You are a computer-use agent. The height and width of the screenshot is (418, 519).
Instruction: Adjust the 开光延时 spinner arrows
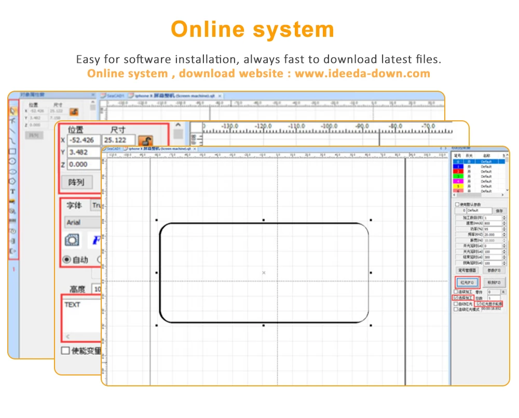point(504,246)
